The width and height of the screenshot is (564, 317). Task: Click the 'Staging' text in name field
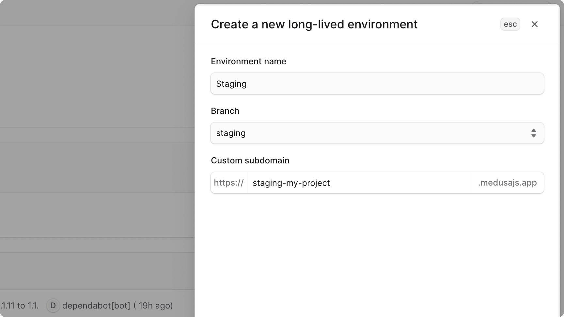[231, 84]
